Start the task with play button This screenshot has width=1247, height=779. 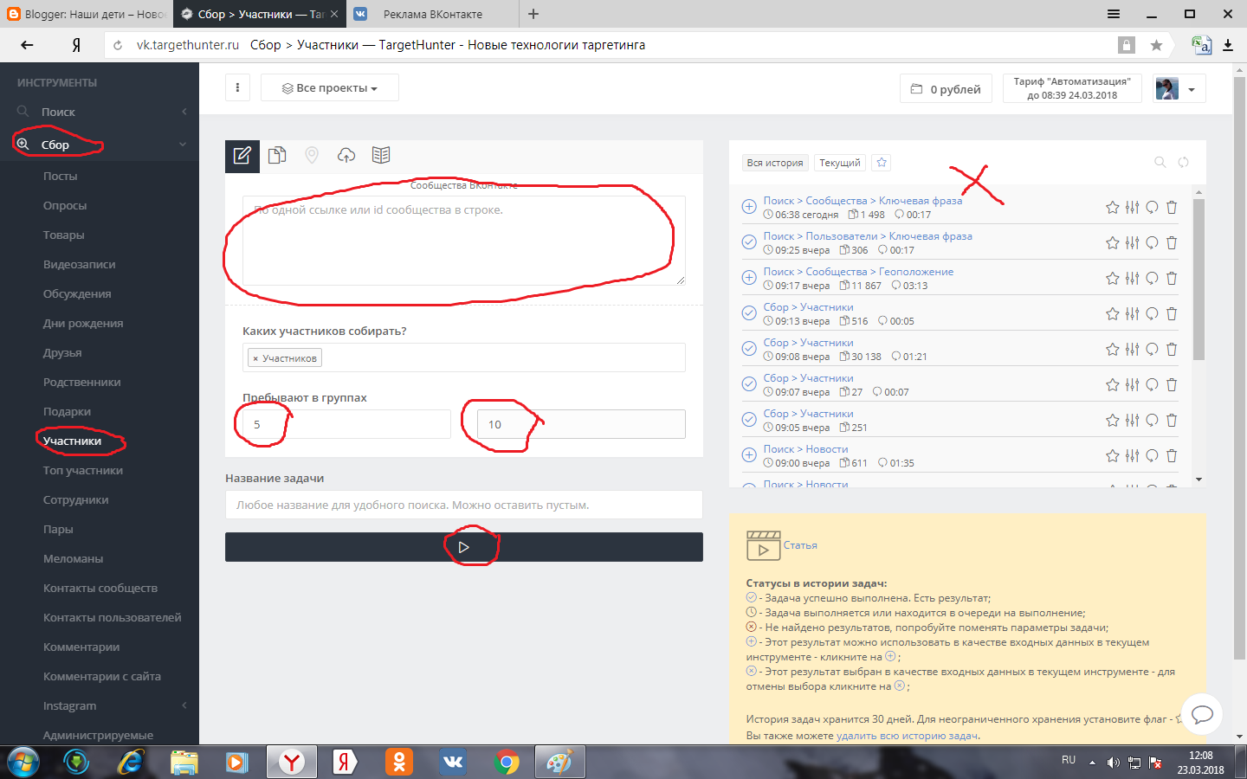464,547
